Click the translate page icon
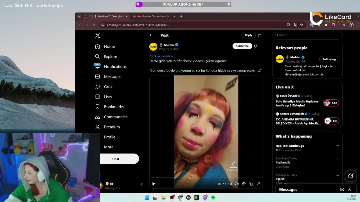 [295, 25]
